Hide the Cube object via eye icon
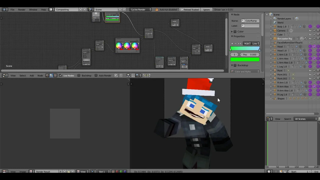This screenshot has height=180, width=320. (x=310, y=34)
